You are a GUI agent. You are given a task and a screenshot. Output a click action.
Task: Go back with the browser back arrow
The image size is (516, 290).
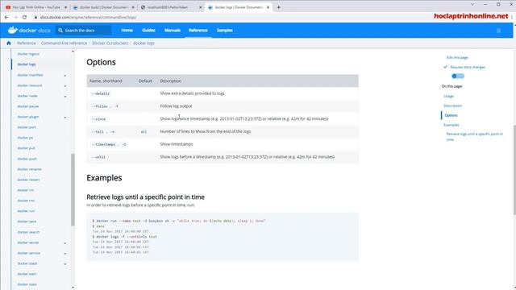coord(6,17)
